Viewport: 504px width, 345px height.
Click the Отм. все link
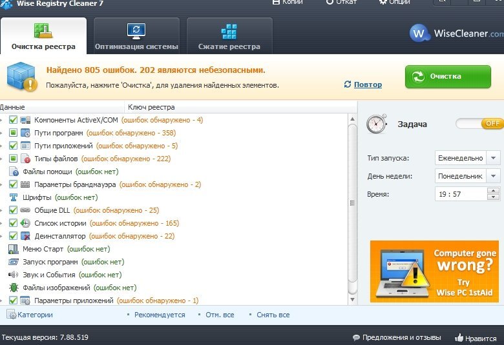[220, 315]
